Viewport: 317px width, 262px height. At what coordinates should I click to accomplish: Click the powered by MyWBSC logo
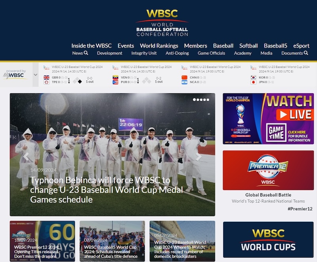pos(15,74)
